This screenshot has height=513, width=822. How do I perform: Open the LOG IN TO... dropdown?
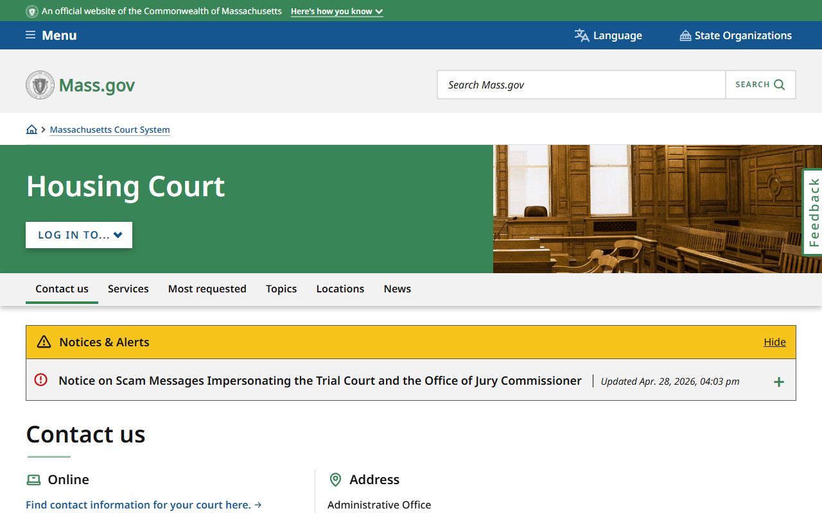tap(79, 235)
